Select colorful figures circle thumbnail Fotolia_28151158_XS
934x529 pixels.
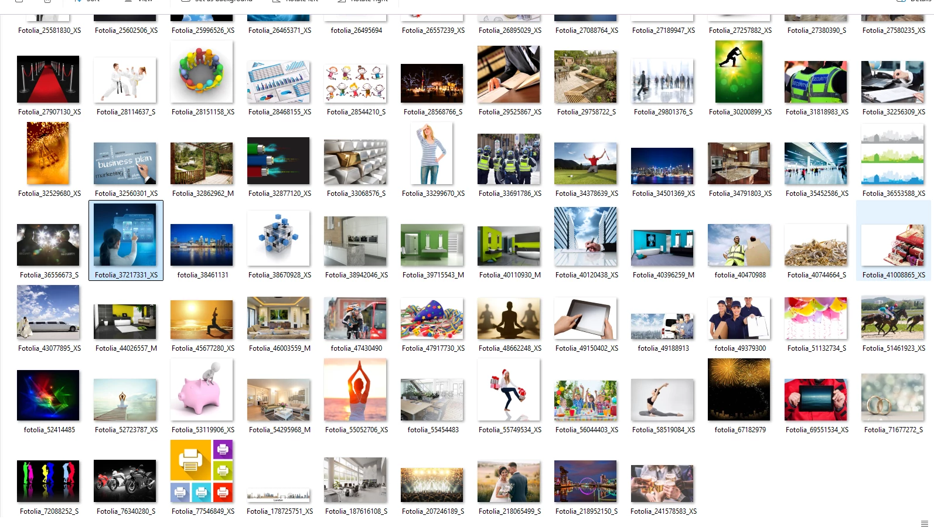pyautogui.click(x=202, y=72)
